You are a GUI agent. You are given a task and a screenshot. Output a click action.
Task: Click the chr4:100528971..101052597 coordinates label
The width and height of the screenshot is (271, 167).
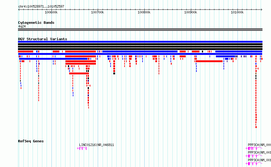click(x=41, y=7)
